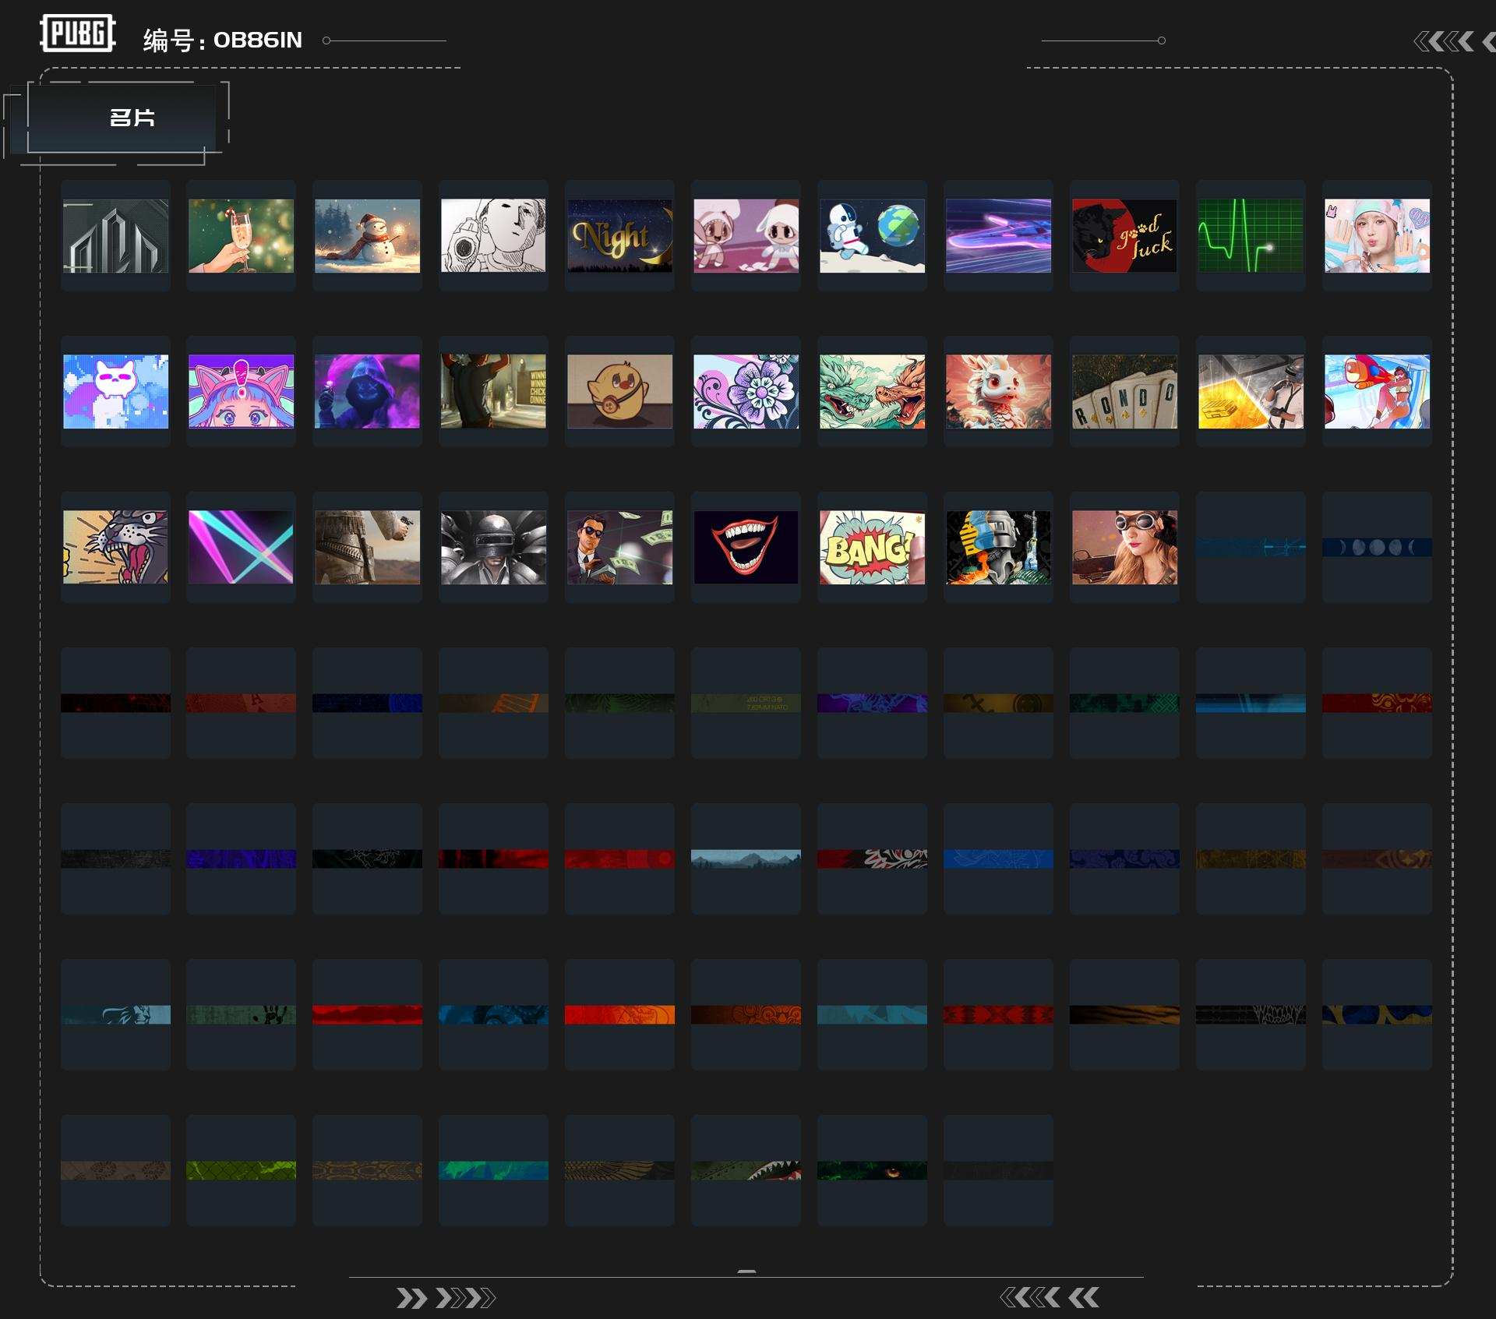Select the 名片 tab
Screen dimensions: 1496x1319
click(131, 118)
